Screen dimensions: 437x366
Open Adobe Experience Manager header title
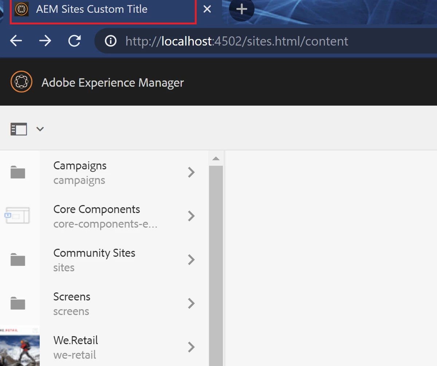[113, 83]
